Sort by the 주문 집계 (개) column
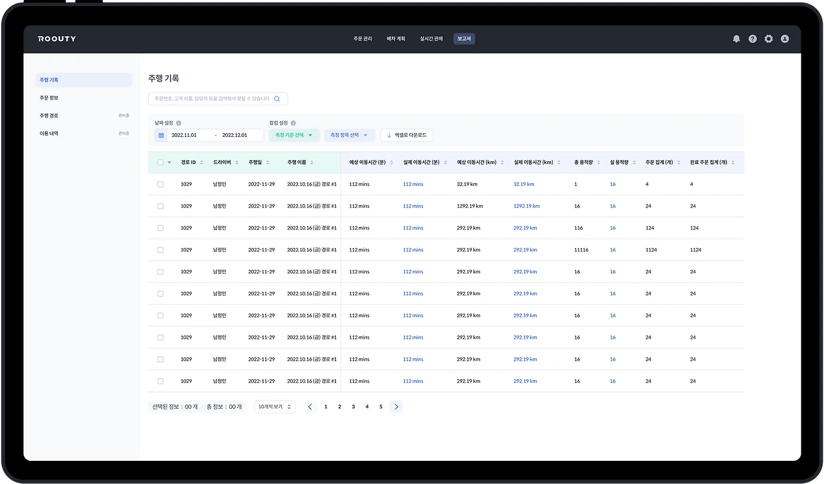824x484 pixels. coord(679,163)
